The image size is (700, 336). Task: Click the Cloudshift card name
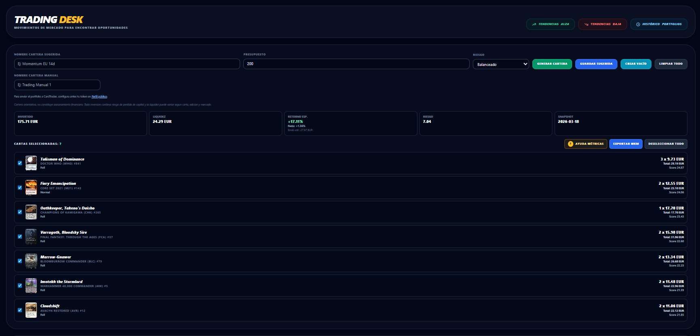pos(50,306)
